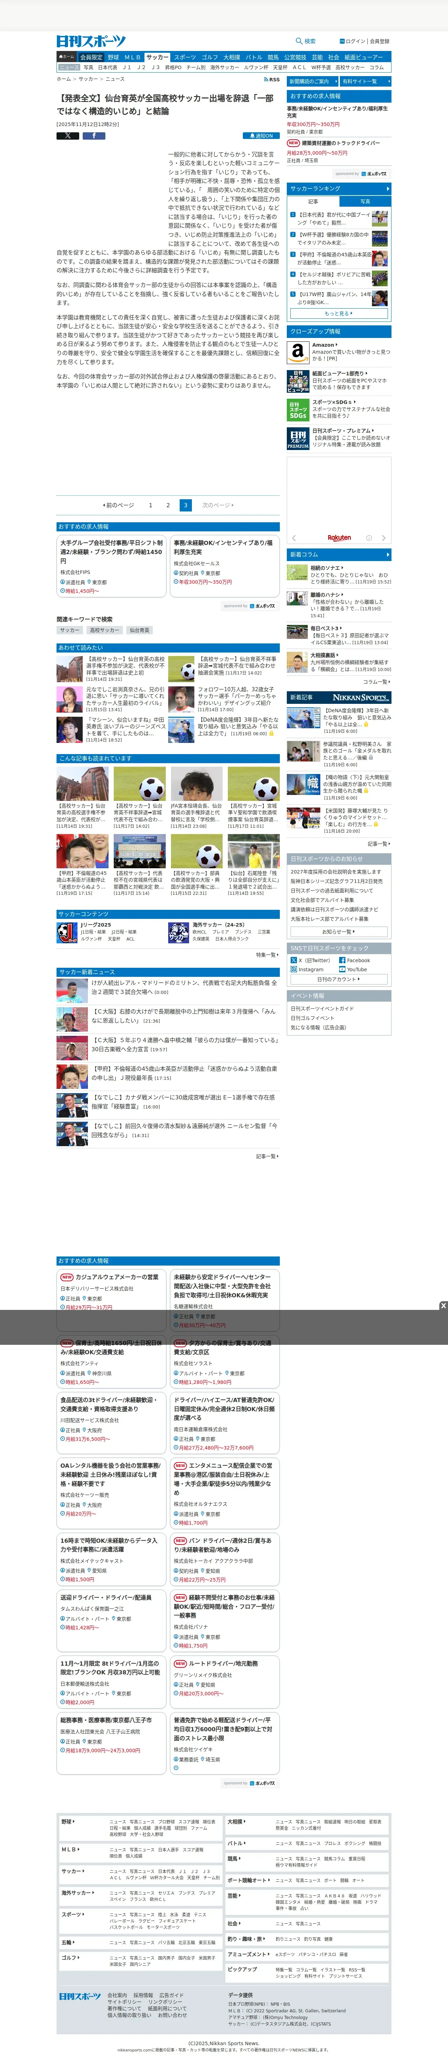Open 新聞購読のご案内 dropdown
The height and width of the screenshot is (2064, 448).
click(313, 81)
